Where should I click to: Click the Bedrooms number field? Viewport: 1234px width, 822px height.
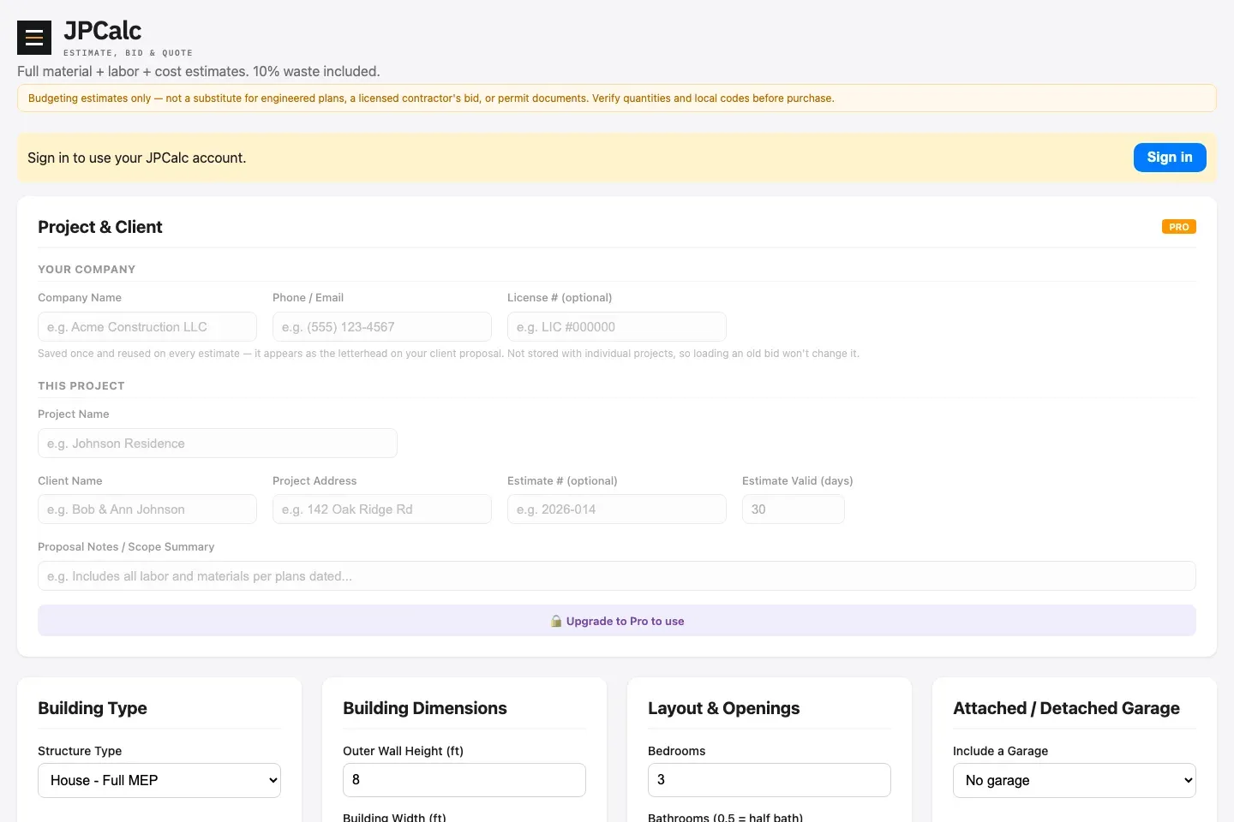click(770, 780)
